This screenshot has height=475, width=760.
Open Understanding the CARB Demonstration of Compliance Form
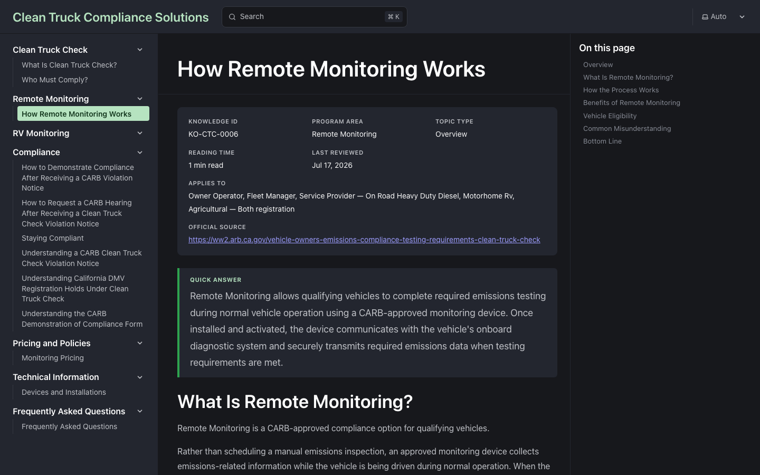pos(82,319)
